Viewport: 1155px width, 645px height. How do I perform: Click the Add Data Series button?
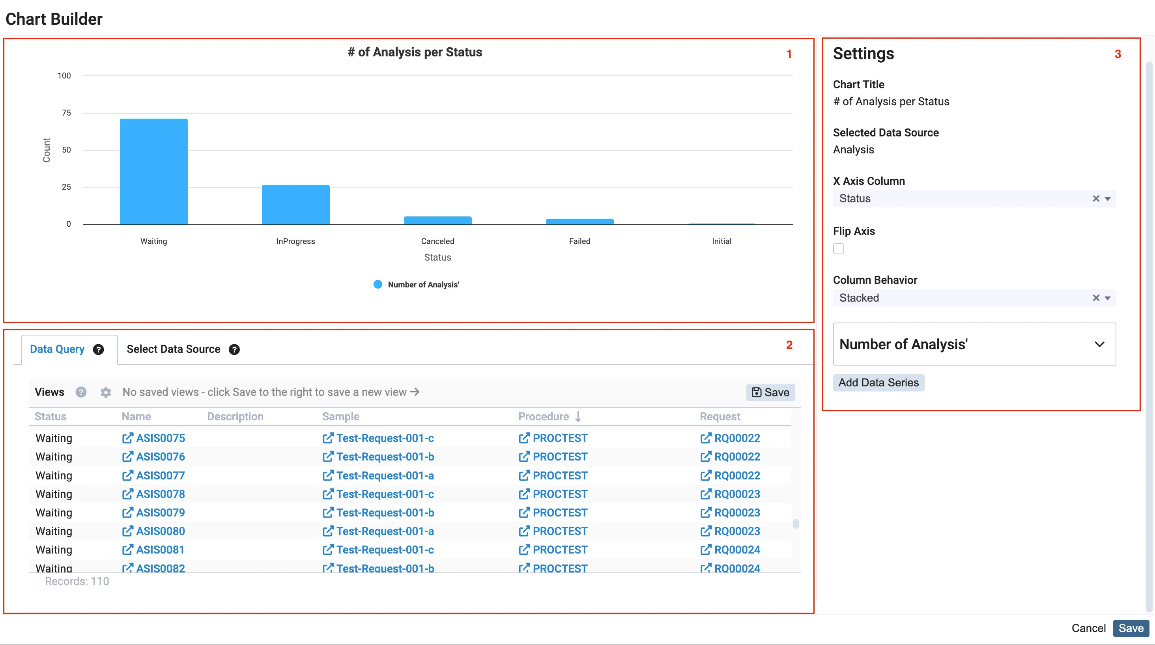coord(878,382)
